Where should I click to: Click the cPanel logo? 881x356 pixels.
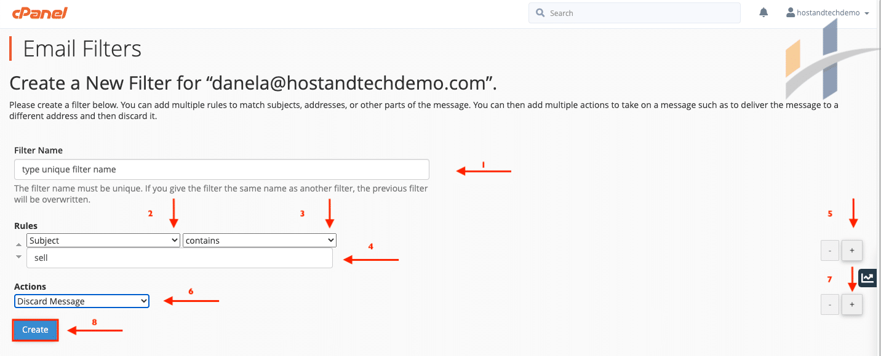coord(40,12)
